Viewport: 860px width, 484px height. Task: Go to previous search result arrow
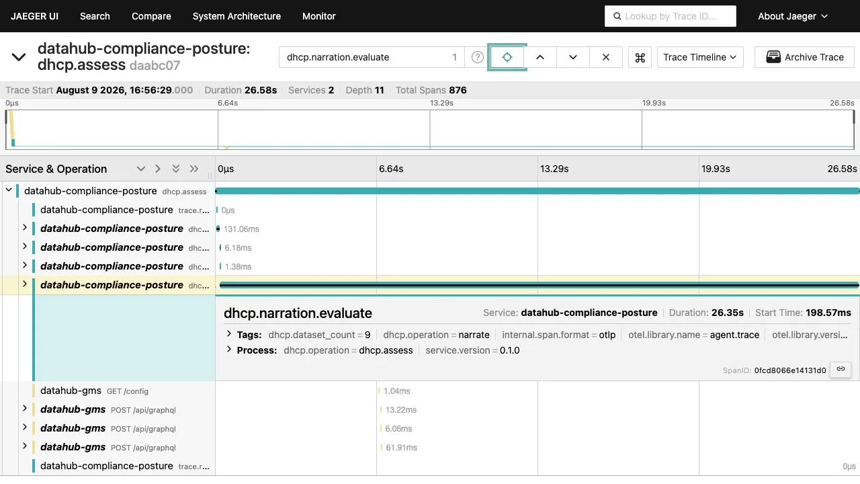540,57
